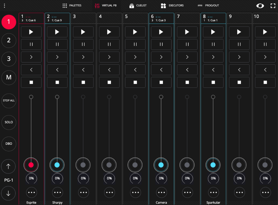
Task: Page up with the up arrow
Action: [x=8, y=166]
